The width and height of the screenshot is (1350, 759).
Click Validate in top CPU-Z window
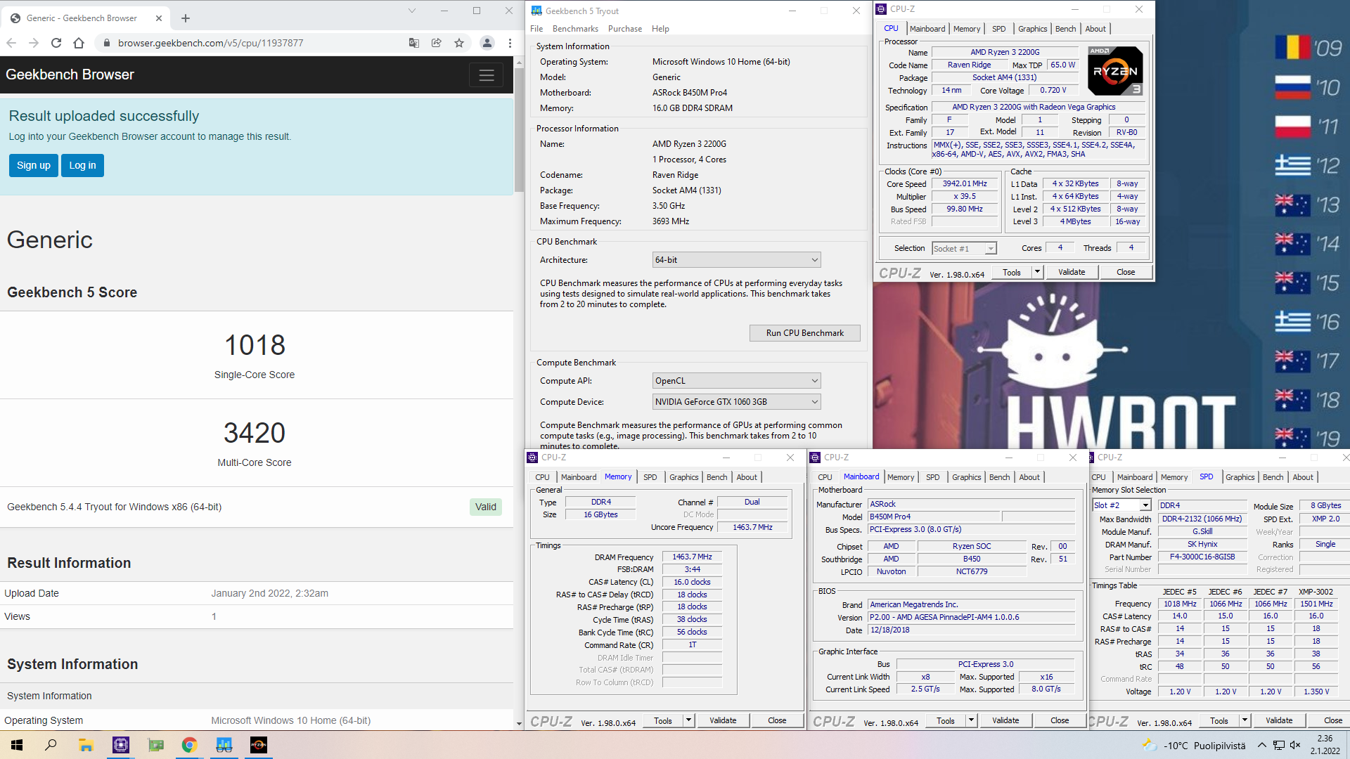coord(1072,272)
